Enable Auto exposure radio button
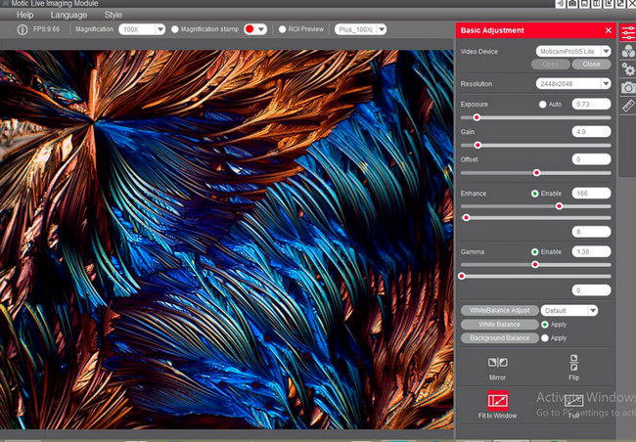Screen dimensions: 636x442 pos(543,104)
